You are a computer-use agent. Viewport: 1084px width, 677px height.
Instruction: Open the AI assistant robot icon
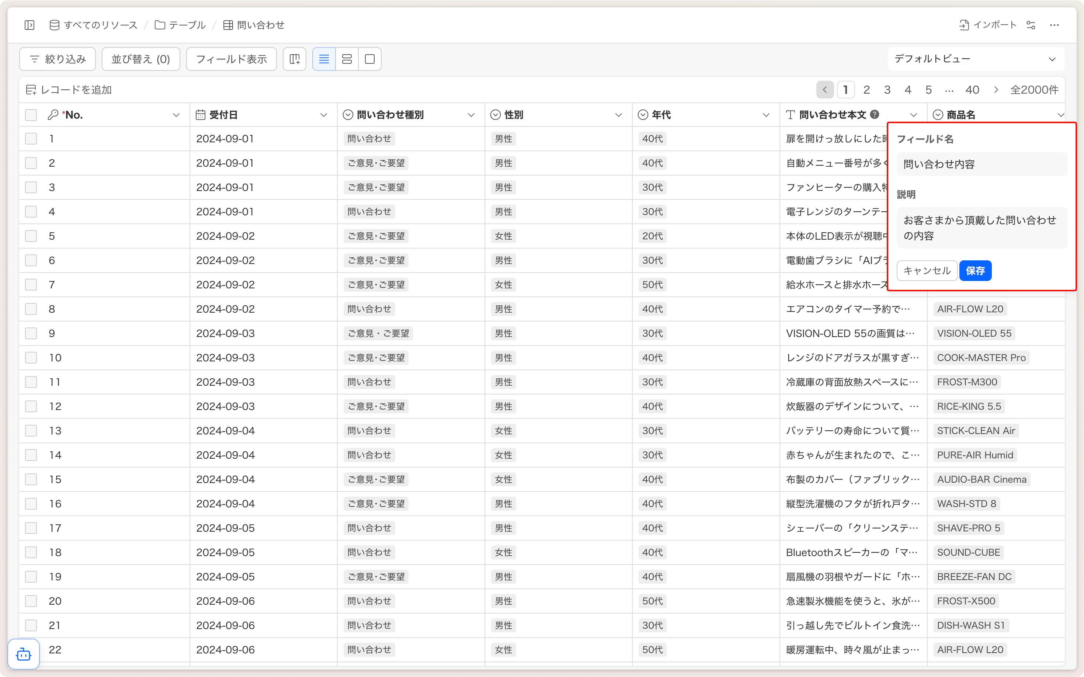click(x=23, y=654)
